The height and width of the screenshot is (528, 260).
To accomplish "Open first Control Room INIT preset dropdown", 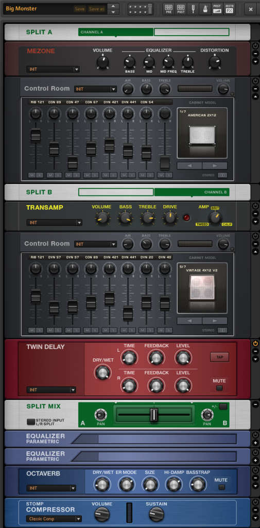I will click(96, 89).
